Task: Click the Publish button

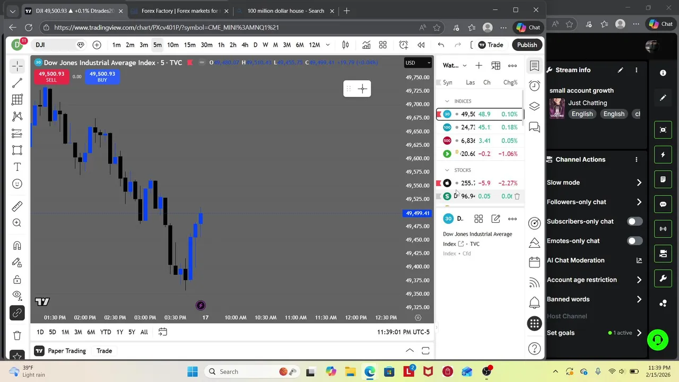Action: click(x=527, y=45)
